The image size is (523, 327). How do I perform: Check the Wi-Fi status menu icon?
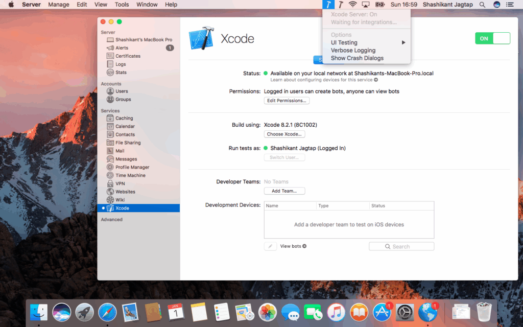point(352,4)
